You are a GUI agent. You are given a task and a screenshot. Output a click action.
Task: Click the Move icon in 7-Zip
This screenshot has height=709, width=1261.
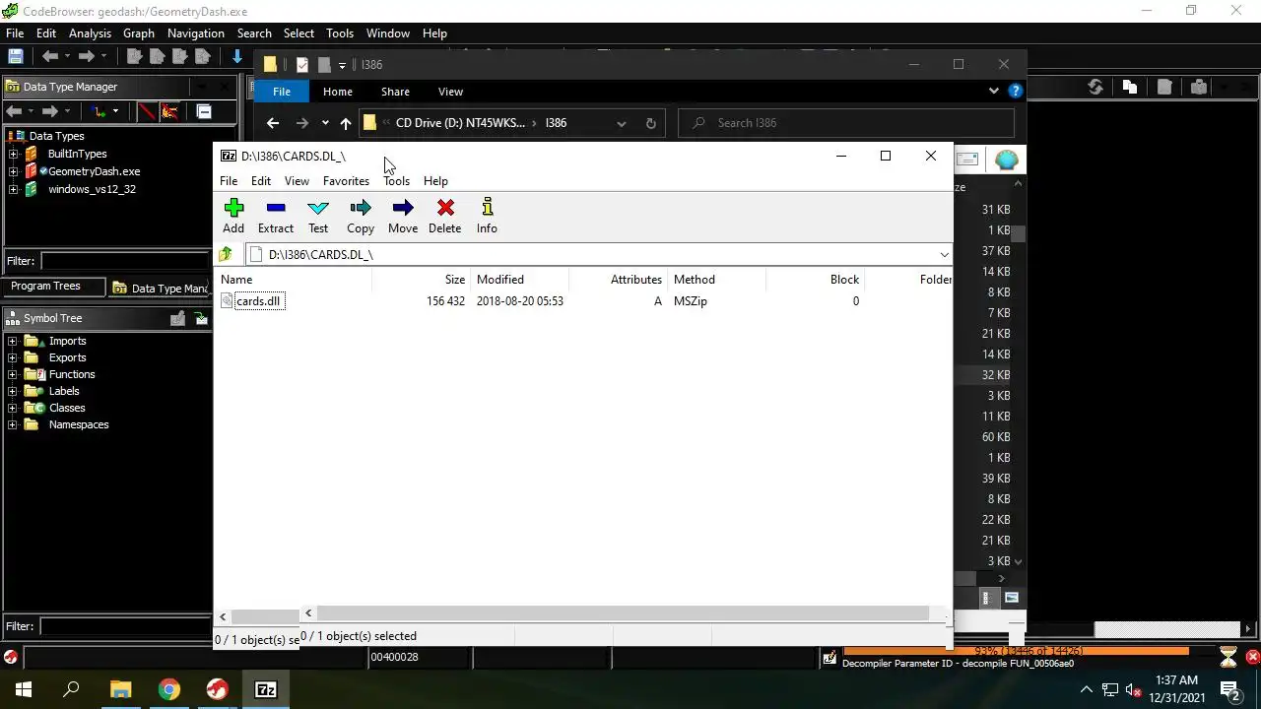[x=403, y=208]
